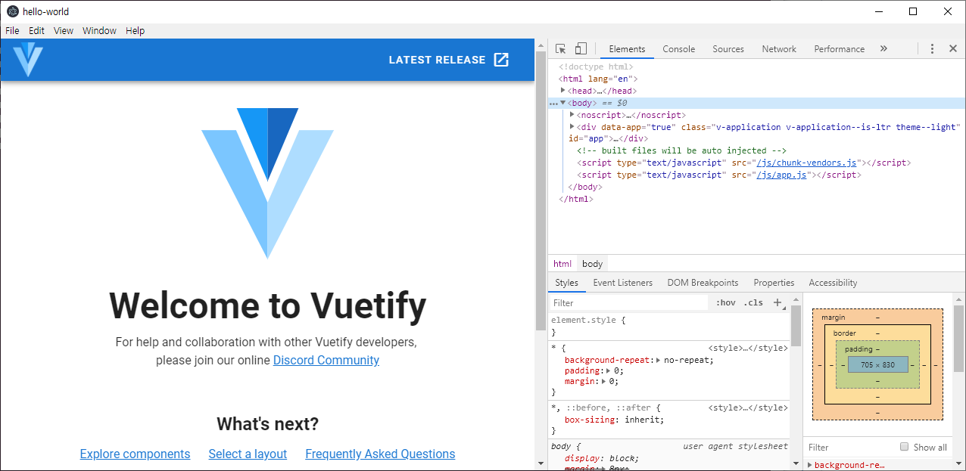Switch to the Network tab
This screenshot has height=471, width=966.
tap(779, 49)
